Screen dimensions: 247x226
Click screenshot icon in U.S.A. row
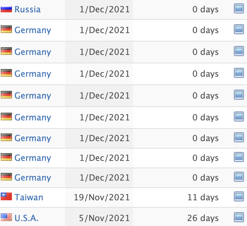239,217
